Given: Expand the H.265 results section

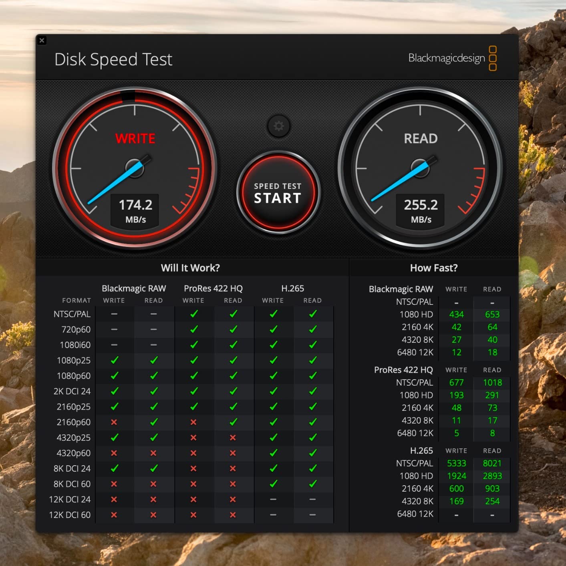Looking at the screenshot, I should pos(421,450).
